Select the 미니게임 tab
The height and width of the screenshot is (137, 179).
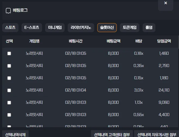(55, 28)
